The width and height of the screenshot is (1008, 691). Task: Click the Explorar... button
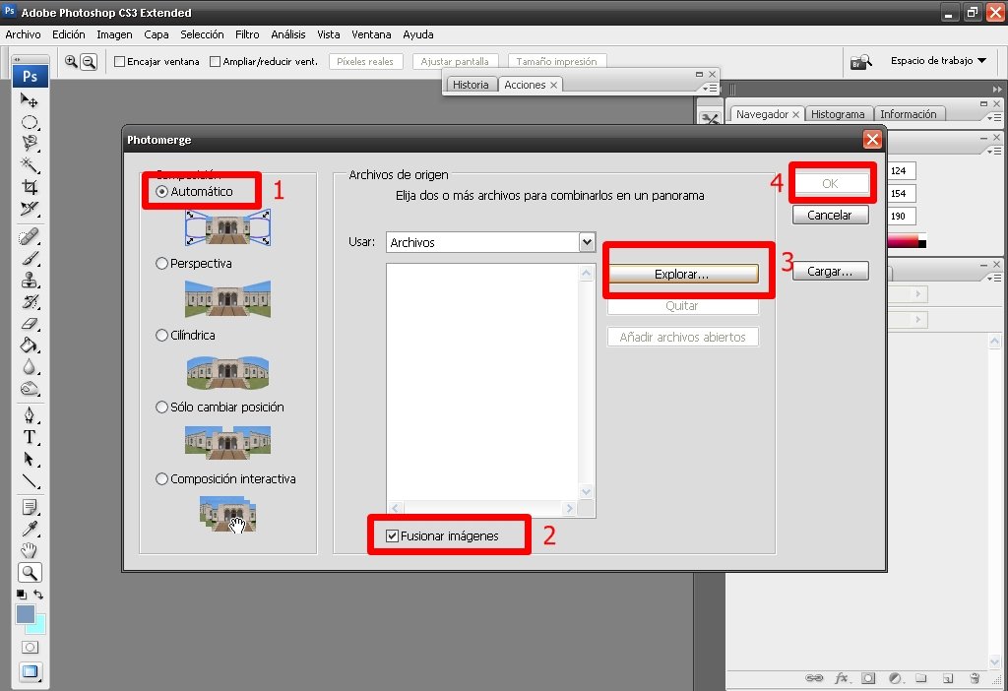(x=682, y=275)
